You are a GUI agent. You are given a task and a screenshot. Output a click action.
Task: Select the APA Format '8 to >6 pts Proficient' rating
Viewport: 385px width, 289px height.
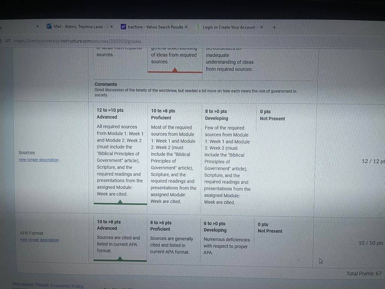tap(173, 239)
